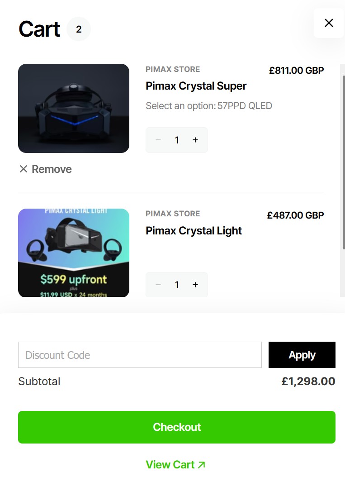Apply the discount code
This screenshot has height=477, width=345.
coord(302,355)
